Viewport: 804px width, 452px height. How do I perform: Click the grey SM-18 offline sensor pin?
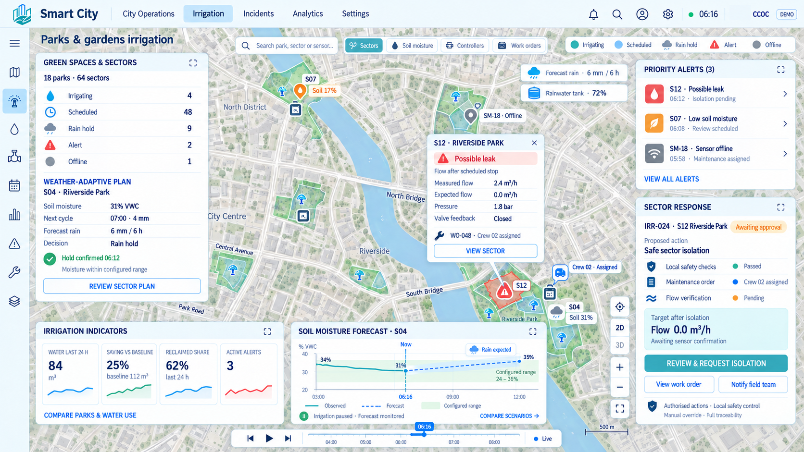click(471, 115)
